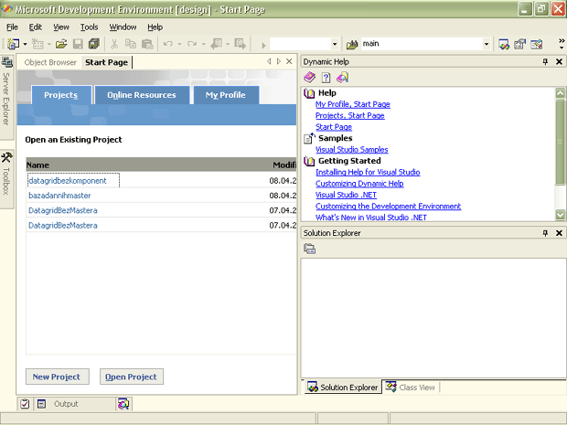Open the File menu
The image size is (567, 425).
pyautogui.click(x=12, y=27)
